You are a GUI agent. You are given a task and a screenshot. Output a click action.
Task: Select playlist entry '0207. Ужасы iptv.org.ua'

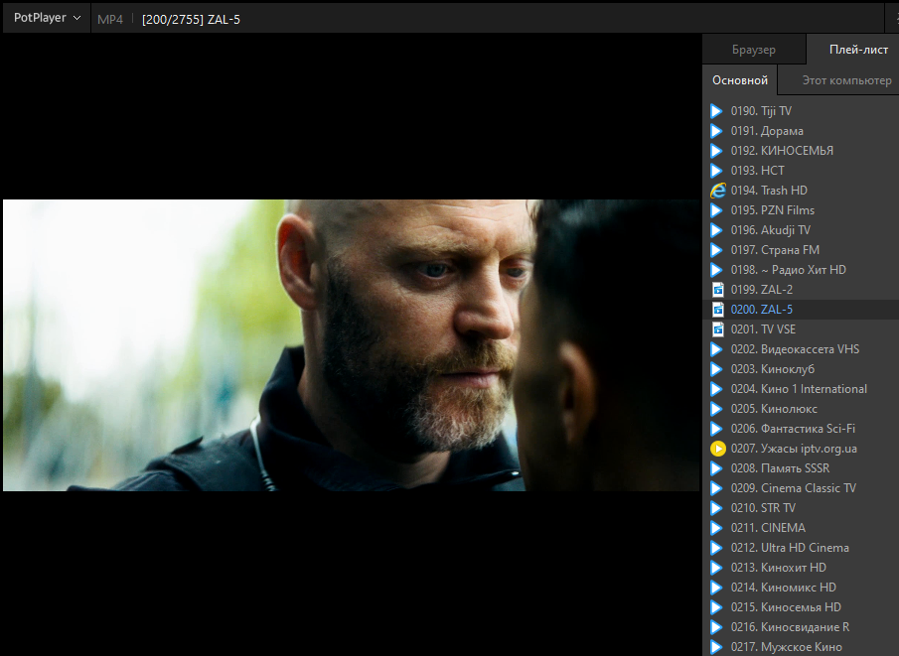pyautogui.click(x=801, y=449)
